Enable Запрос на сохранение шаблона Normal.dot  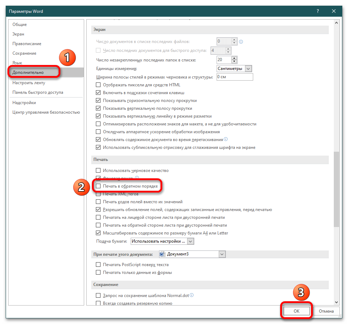coord(98,295)
